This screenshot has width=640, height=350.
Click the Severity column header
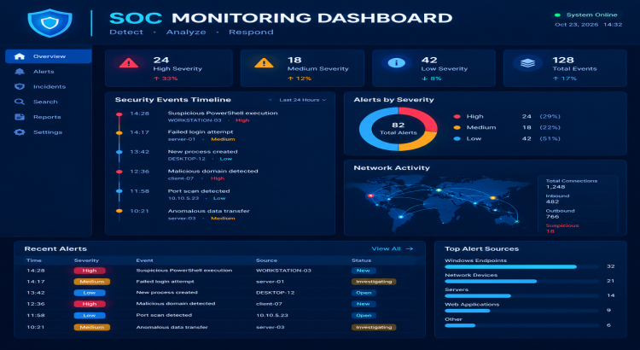(x=86, y=260)
